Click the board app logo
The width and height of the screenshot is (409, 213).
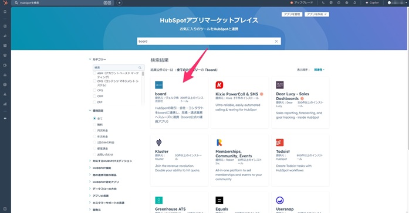pyautogui.click(x=159, y=85)
